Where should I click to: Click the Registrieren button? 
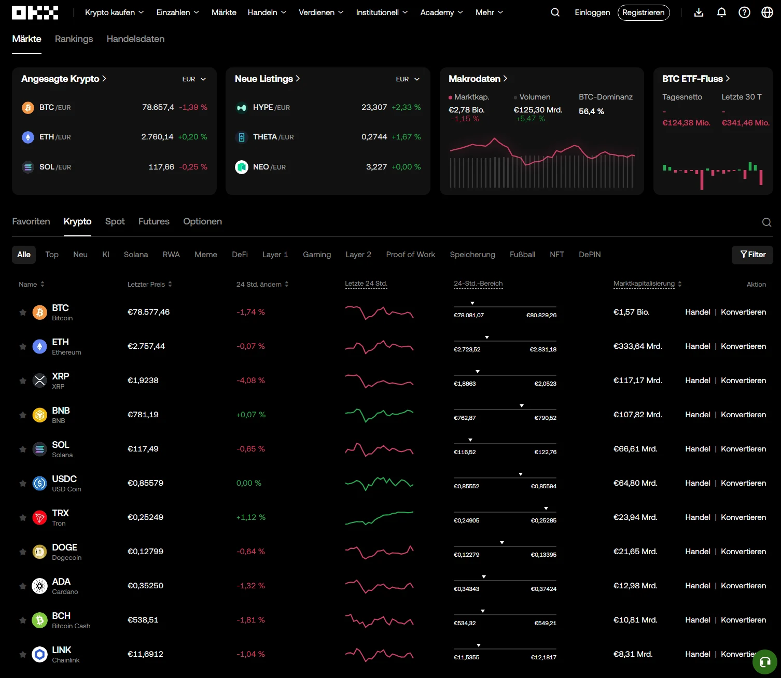[644, 12]
